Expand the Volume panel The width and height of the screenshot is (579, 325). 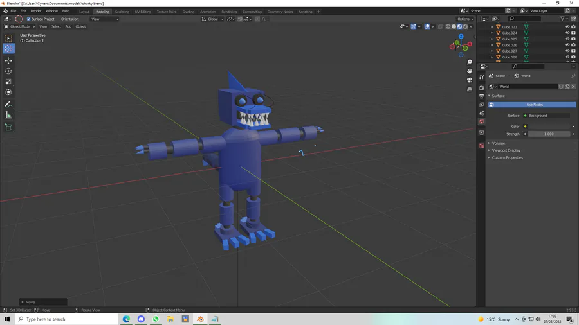click(x=497, y=143)
